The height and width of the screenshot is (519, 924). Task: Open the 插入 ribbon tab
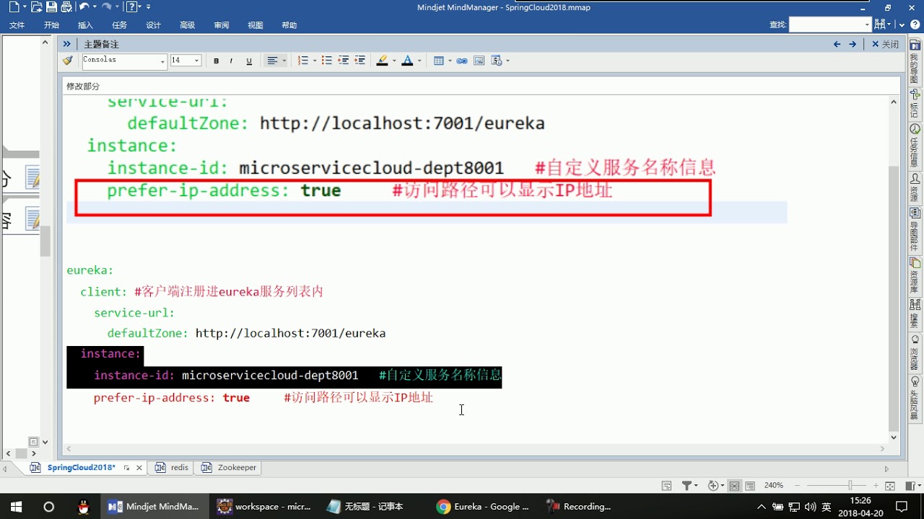pyautogui.click(x=85, y=25)
